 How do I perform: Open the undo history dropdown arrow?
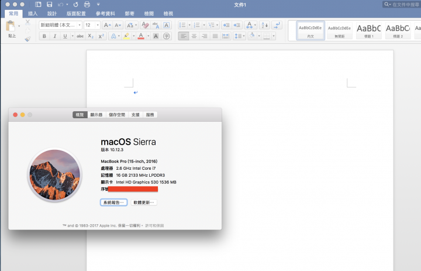67,4
